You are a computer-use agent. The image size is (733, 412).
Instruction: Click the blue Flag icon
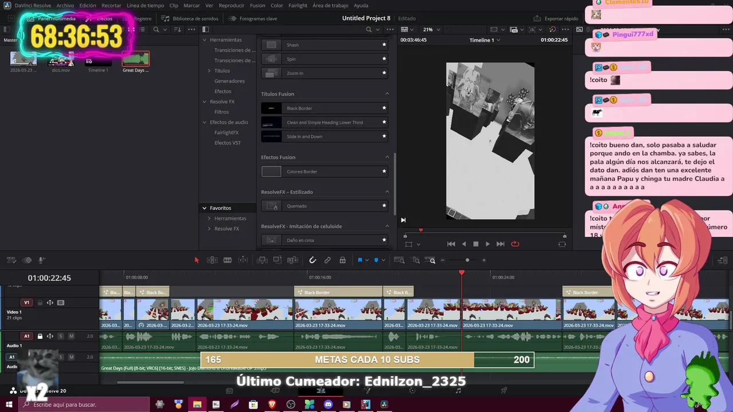[360, 260]
